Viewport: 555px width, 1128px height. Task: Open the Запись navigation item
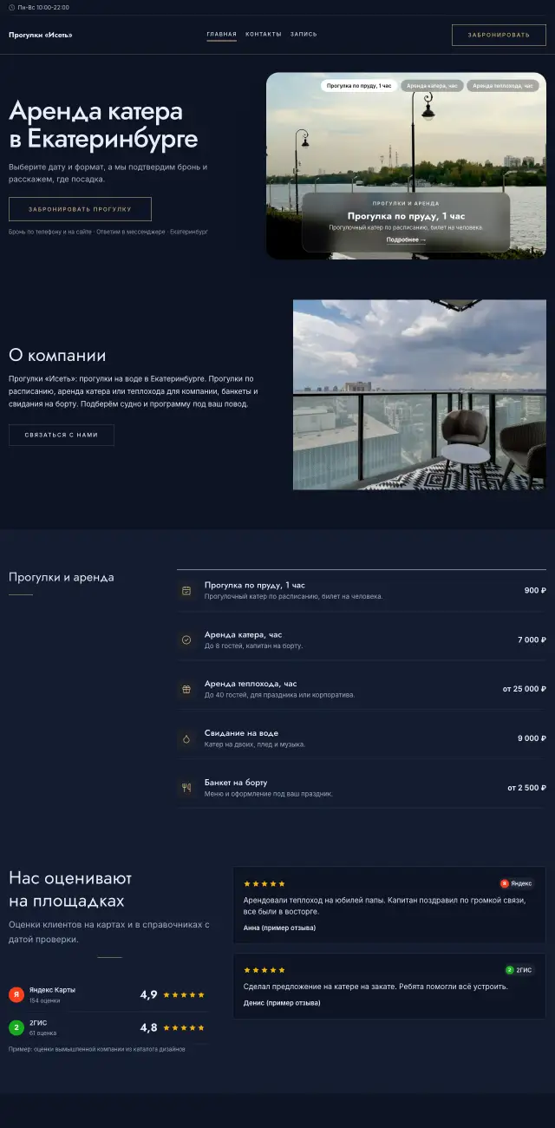[x=304, y=35]
